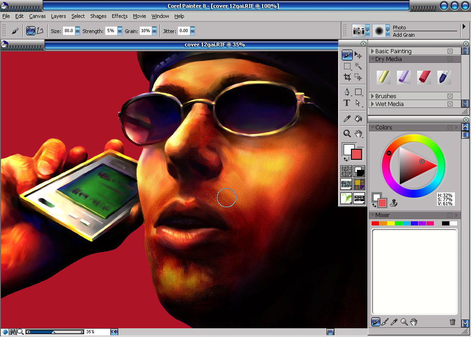
Task: Open the brush tool preset in the property bar
Action: coord(15,31)
